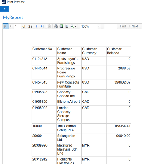Select customer number 20312912
Image resolution: width=142 pixels, height=164 pixels.
tap(40, 159)
